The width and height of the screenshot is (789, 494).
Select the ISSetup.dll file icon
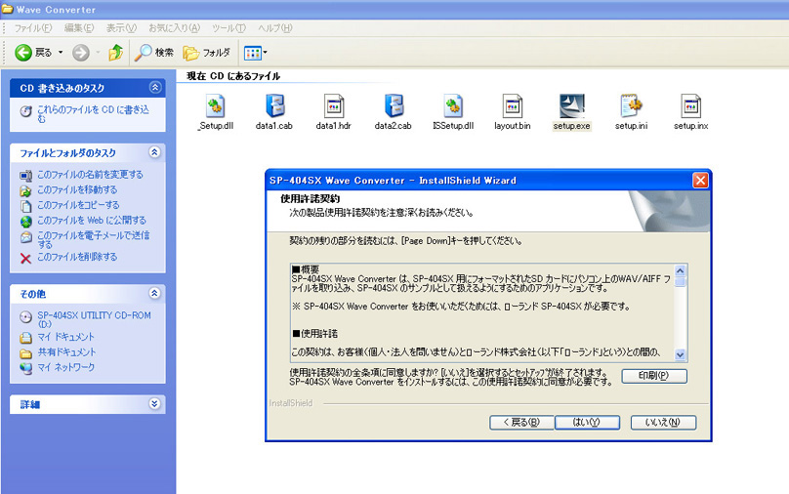click(x=453, y=106)
